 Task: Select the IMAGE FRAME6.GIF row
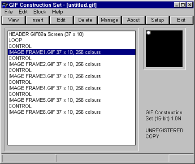(72, 112)
